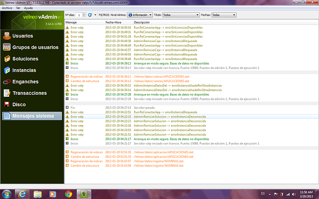The image size is (319, 199).
Task: Open Nivel mínimo Información dropdown
Action: coord(140,15)
